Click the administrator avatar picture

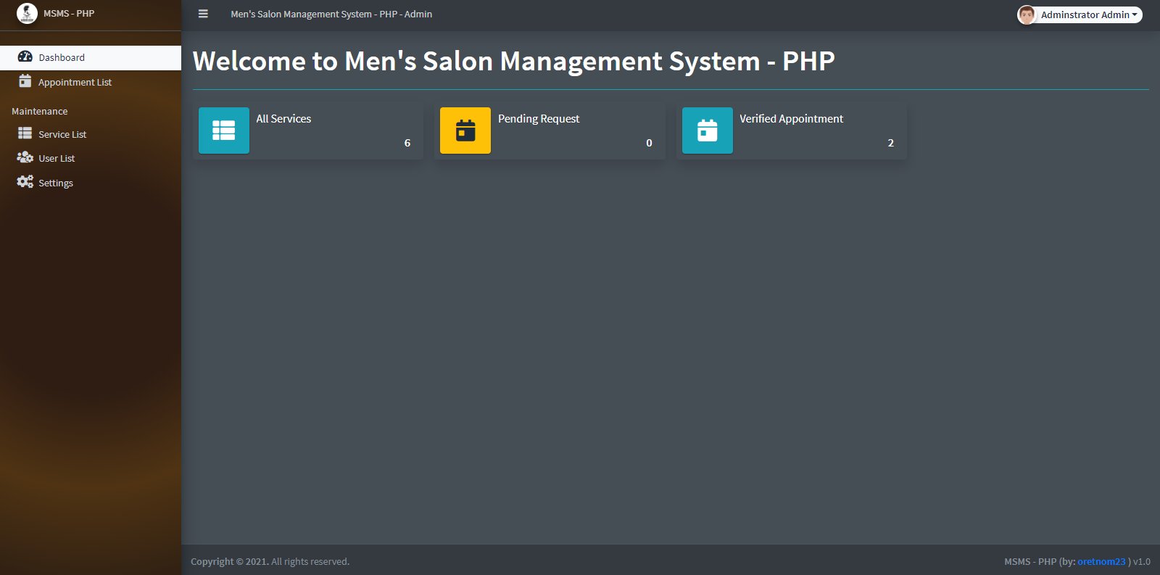click(x=1027, y=15)
